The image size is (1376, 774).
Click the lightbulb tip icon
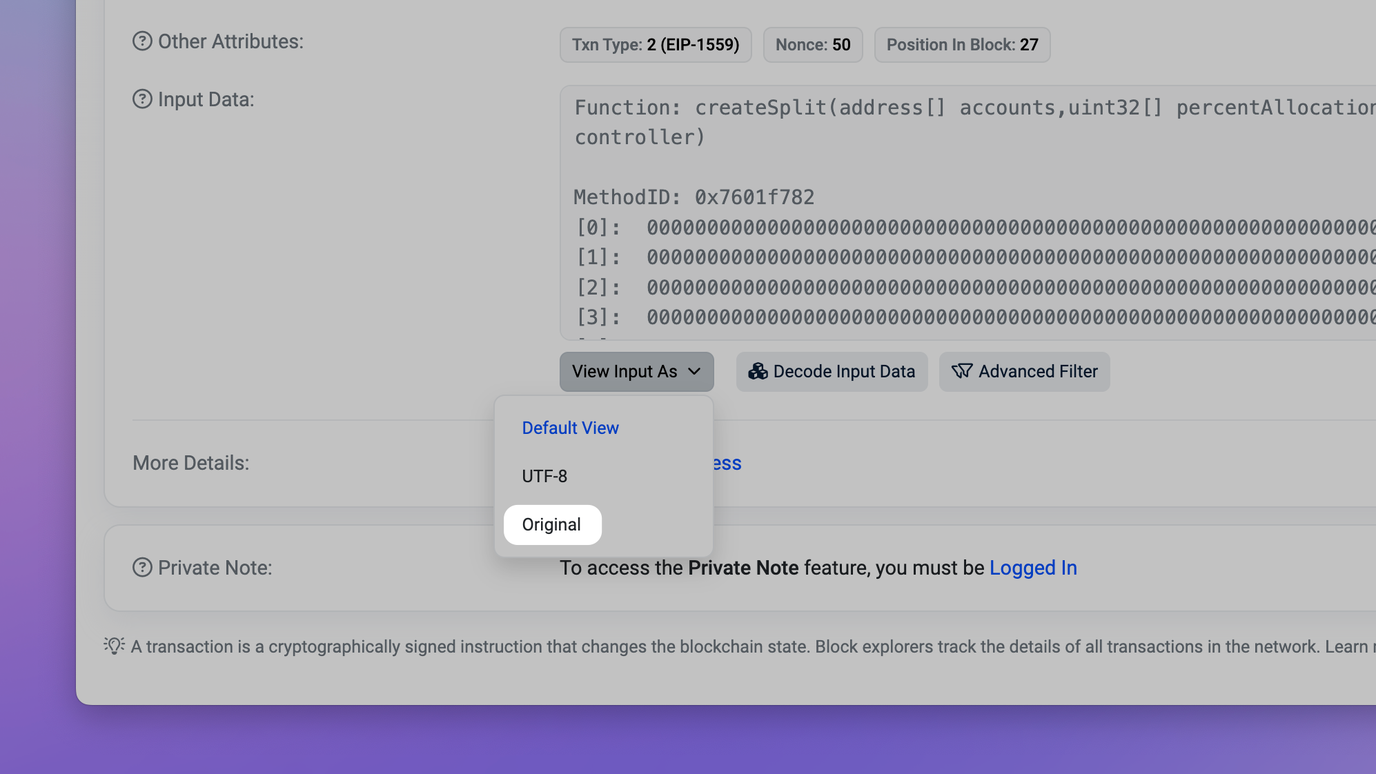pyautogui.click(x=114, y=646)
